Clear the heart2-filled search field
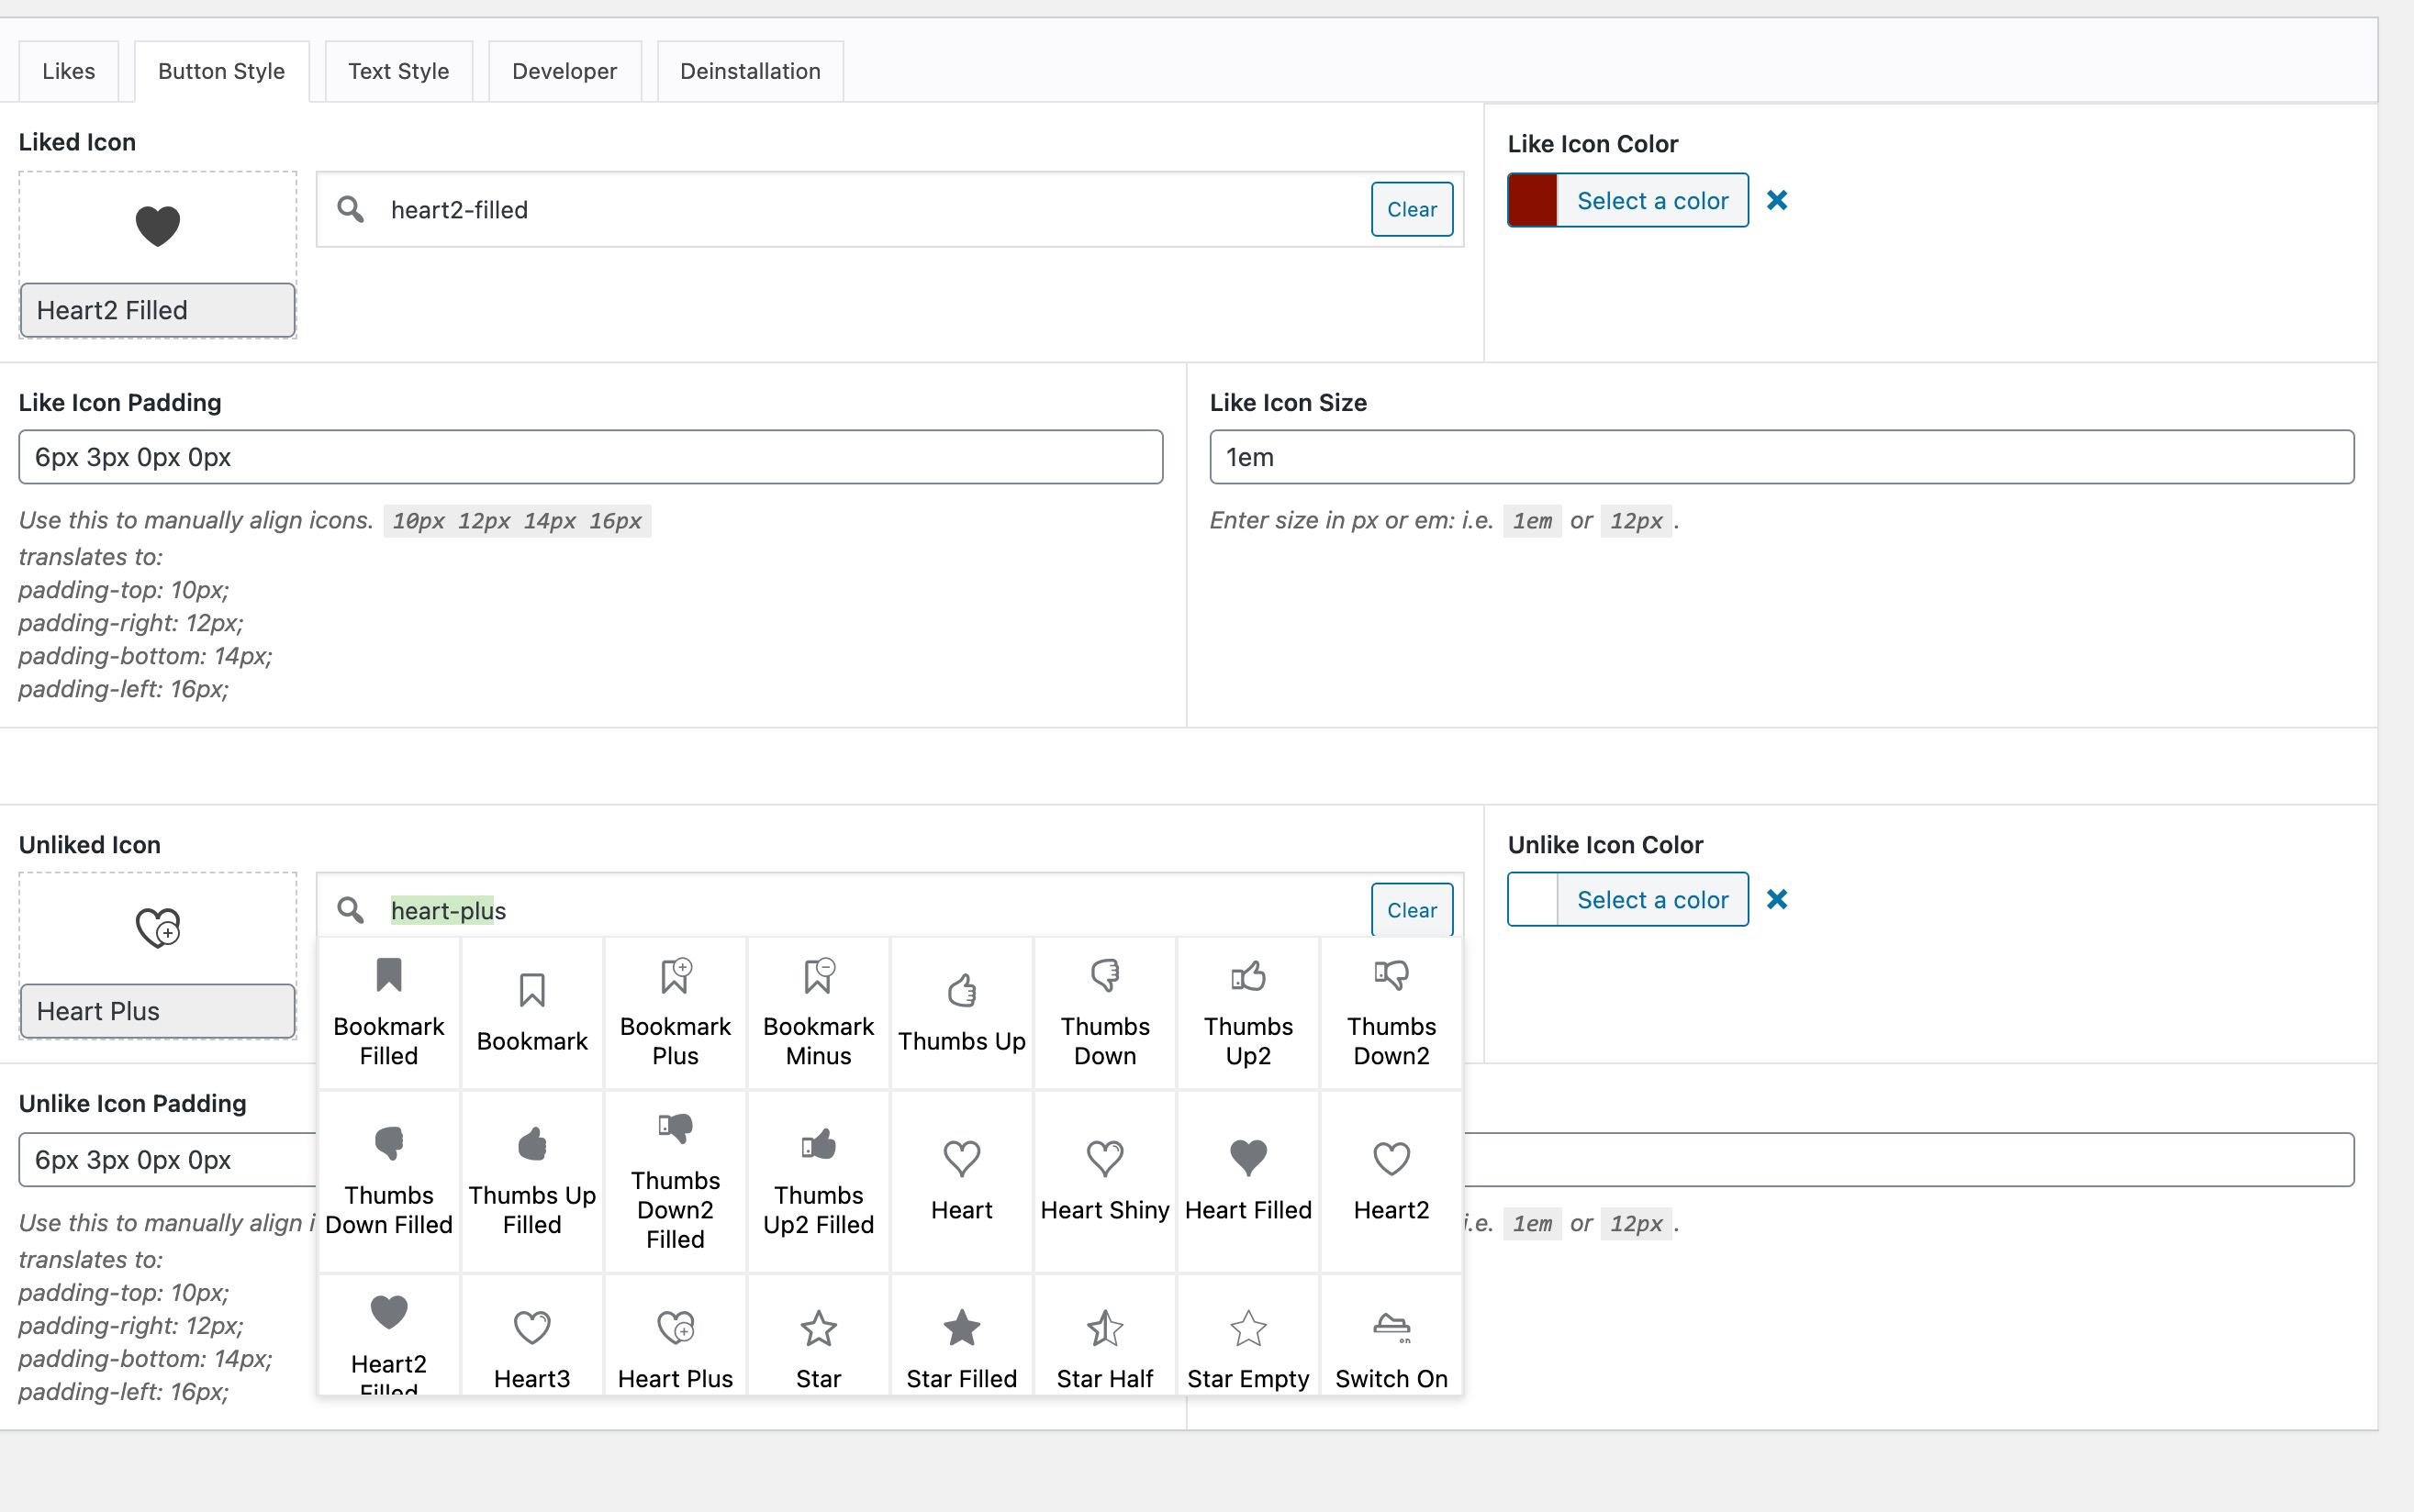 pyautogui.click(x=1413, y=209)
